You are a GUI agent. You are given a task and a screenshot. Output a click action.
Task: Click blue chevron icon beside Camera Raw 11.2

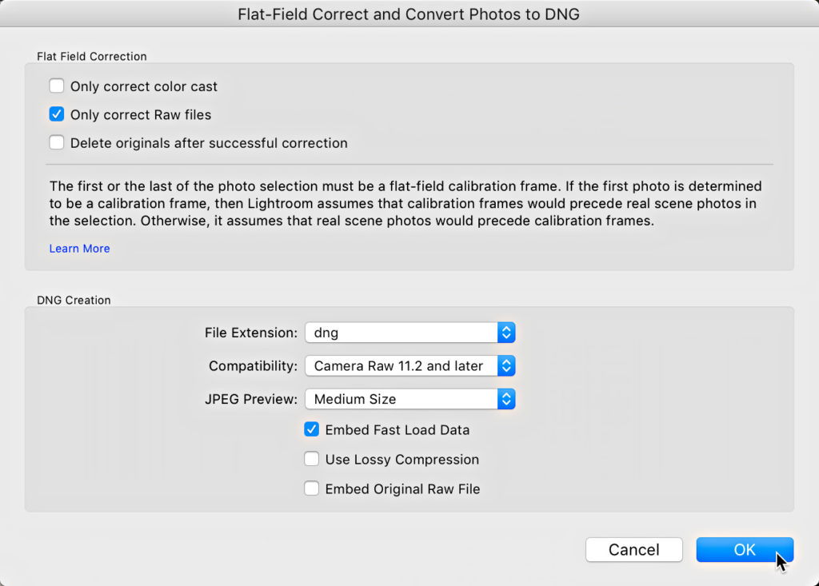[x=506, y=365]
